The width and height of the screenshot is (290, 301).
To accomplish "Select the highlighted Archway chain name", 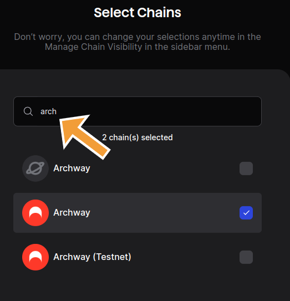I will point(72,213).
